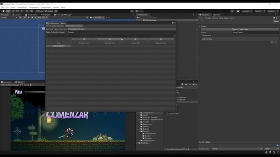
Task: Select the Luces folder in Project
Action: pyautogui.click(x=144, y=115)
